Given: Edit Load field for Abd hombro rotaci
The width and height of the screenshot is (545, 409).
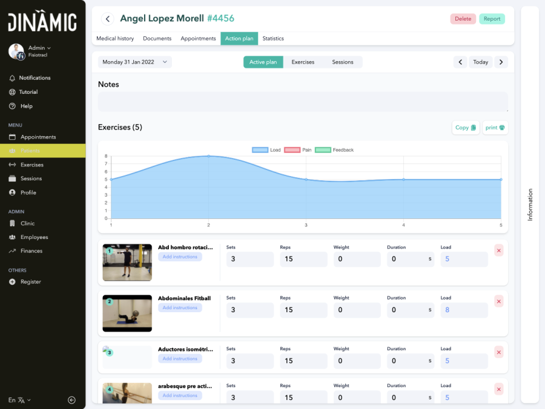Looking at the screenshot, I should pos(464,259).
